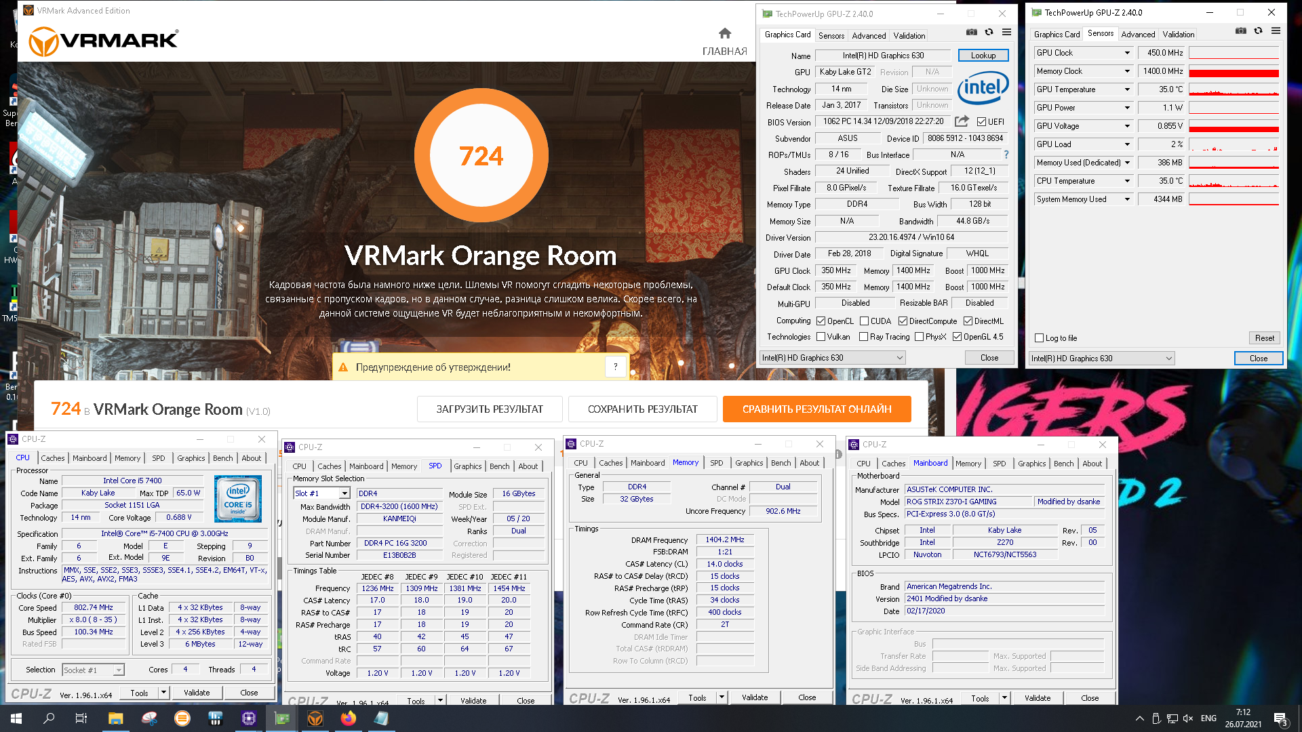Screen dimensions: 1302x732
Task: Click the GPU Temperature sensor graph
Action: (1234, 89)
